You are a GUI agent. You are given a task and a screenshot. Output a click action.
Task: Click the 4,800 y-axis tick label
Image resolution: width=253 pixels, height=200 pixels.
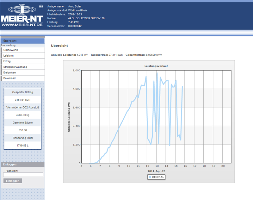coord(77,89)
